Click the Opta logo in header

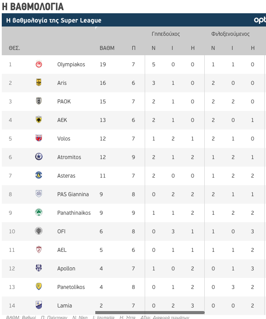click(x=260, y=20)
